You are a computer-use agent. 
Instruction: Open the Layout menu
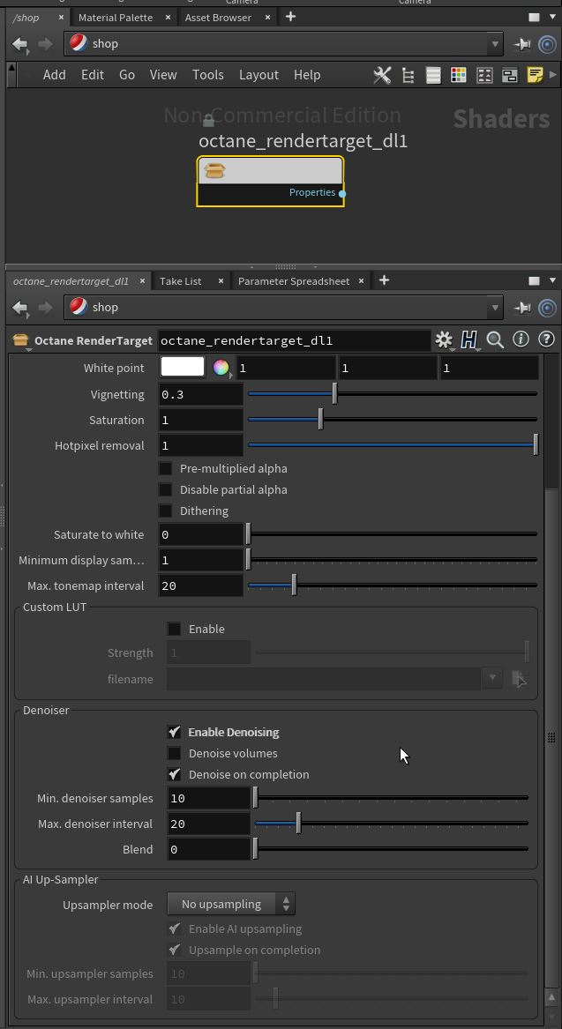259,75
